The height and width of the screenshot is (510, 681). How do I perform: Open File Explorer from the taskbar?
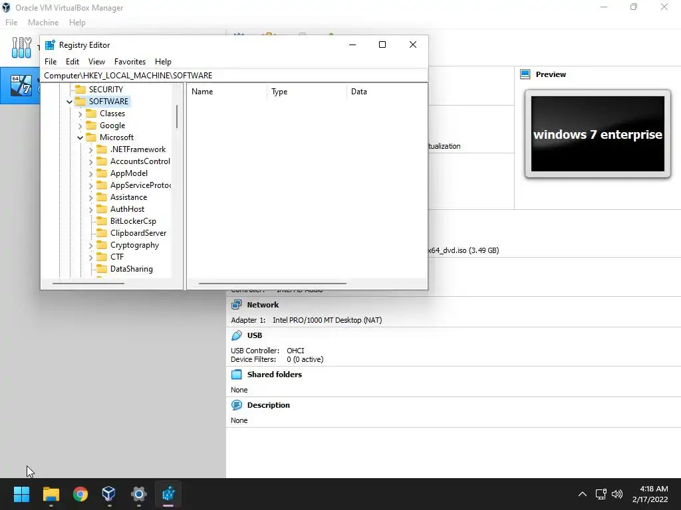pos(51,493)
